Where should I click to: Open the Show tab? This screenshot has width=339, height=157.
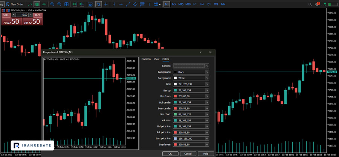[x=156, y=59]
